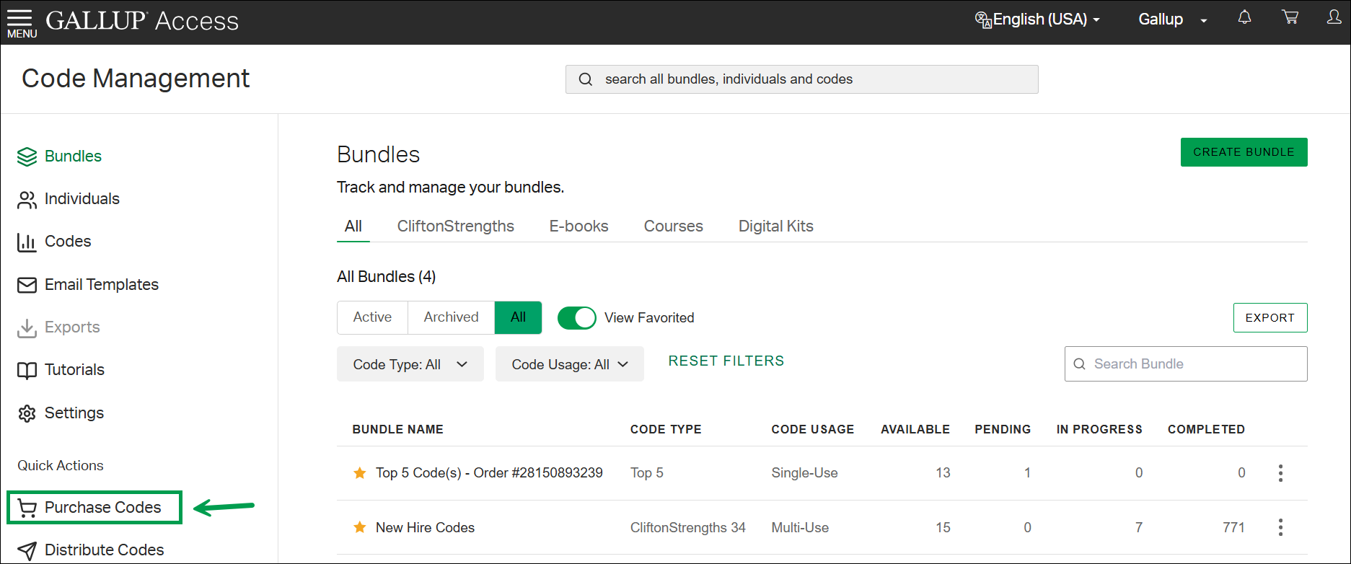
Task: Open Email Templates in the sidebar
Action: [x=102, y=285]
